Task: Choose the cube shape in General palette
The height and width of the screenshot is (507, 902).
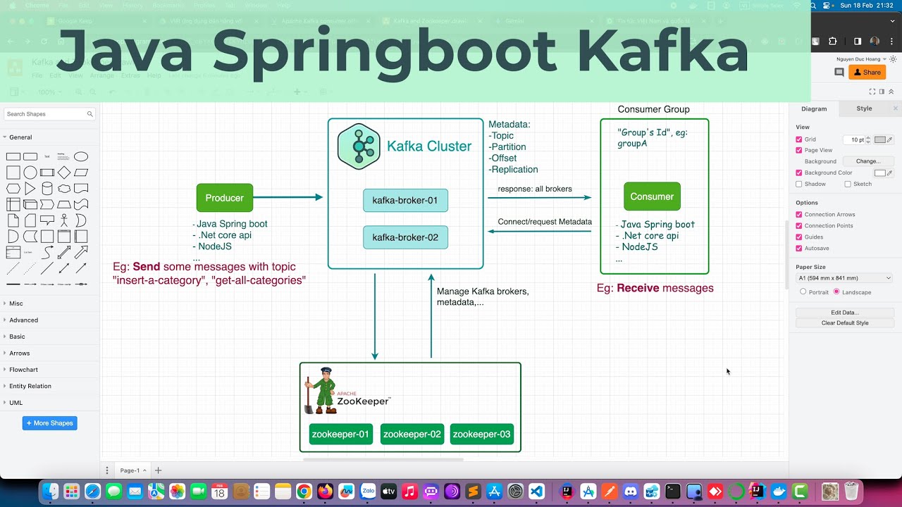Action: [30, 205]
